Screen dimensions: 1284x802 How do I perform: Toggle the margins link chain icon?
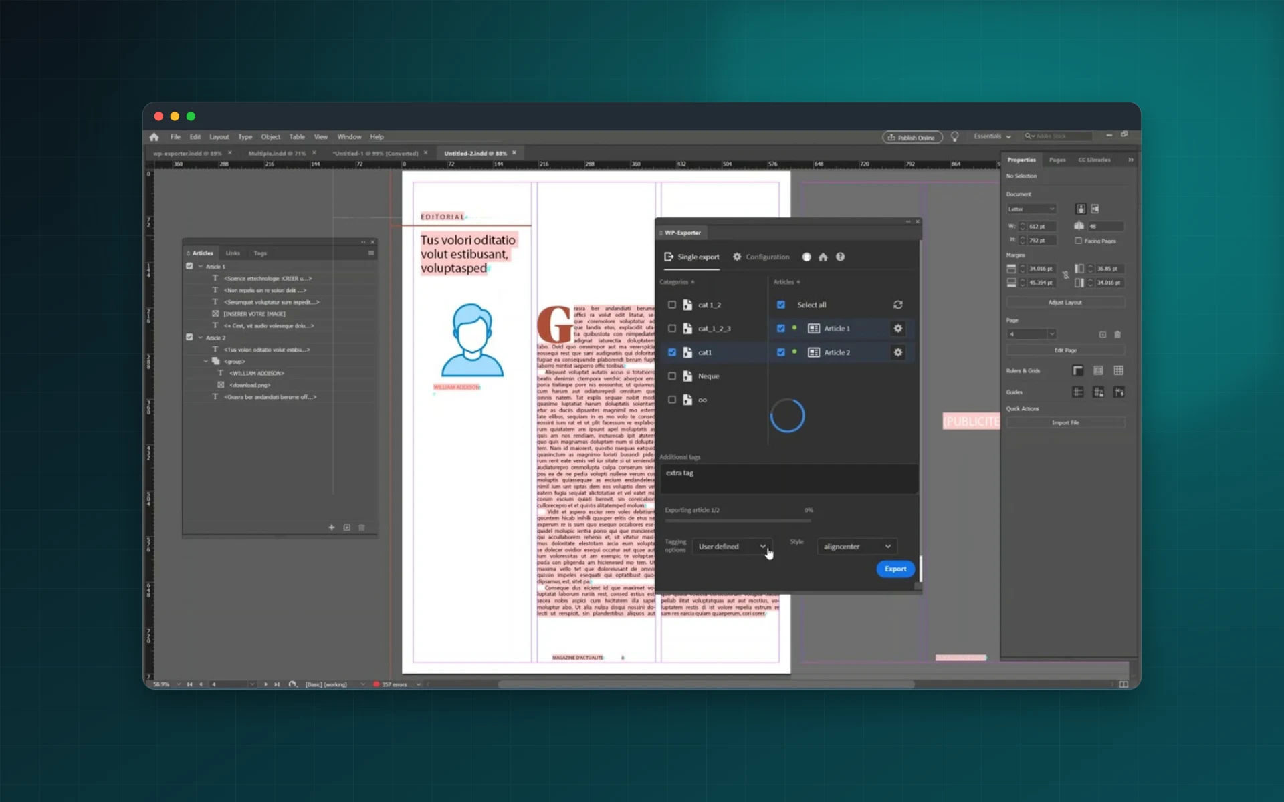1065,275
